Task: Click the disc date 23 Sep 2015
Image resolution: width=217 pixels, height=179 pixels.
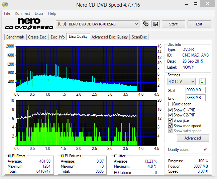Action: coord(193,61)
